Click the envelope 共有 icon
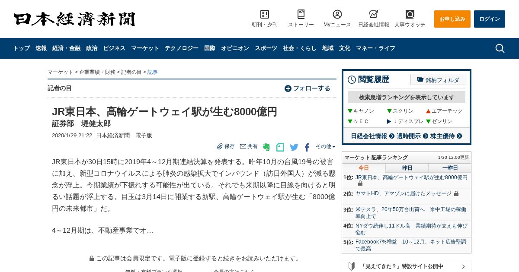The image size is (519, 272). 243,146
